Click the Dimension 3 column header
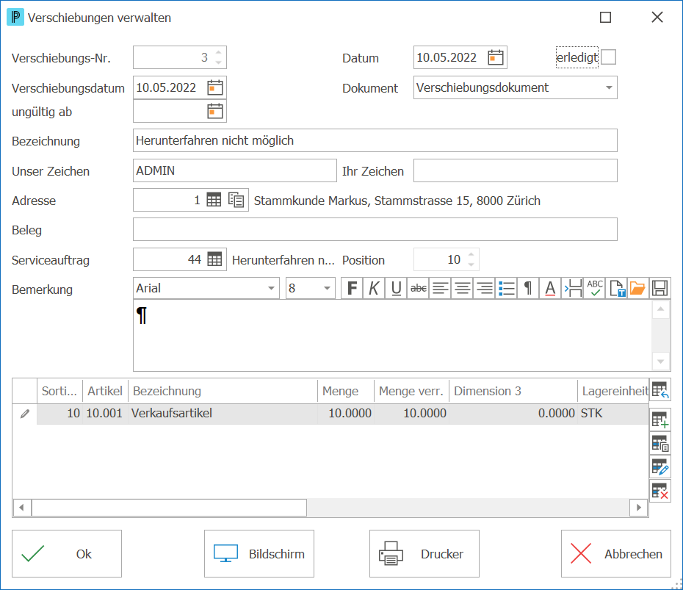Image resolution: width=683 pixels, height=590 pixels. pyautogui.click(x=513, y=391)
